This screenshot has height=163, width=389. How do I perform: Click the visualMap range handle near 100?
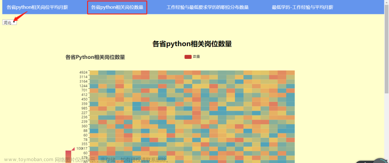(73, 149)
